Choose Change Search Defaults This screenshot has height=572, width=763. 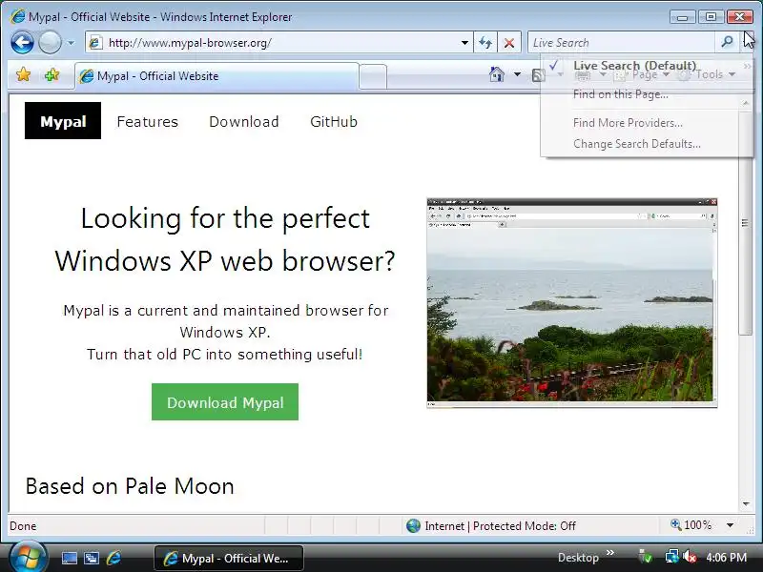[636, 144]
